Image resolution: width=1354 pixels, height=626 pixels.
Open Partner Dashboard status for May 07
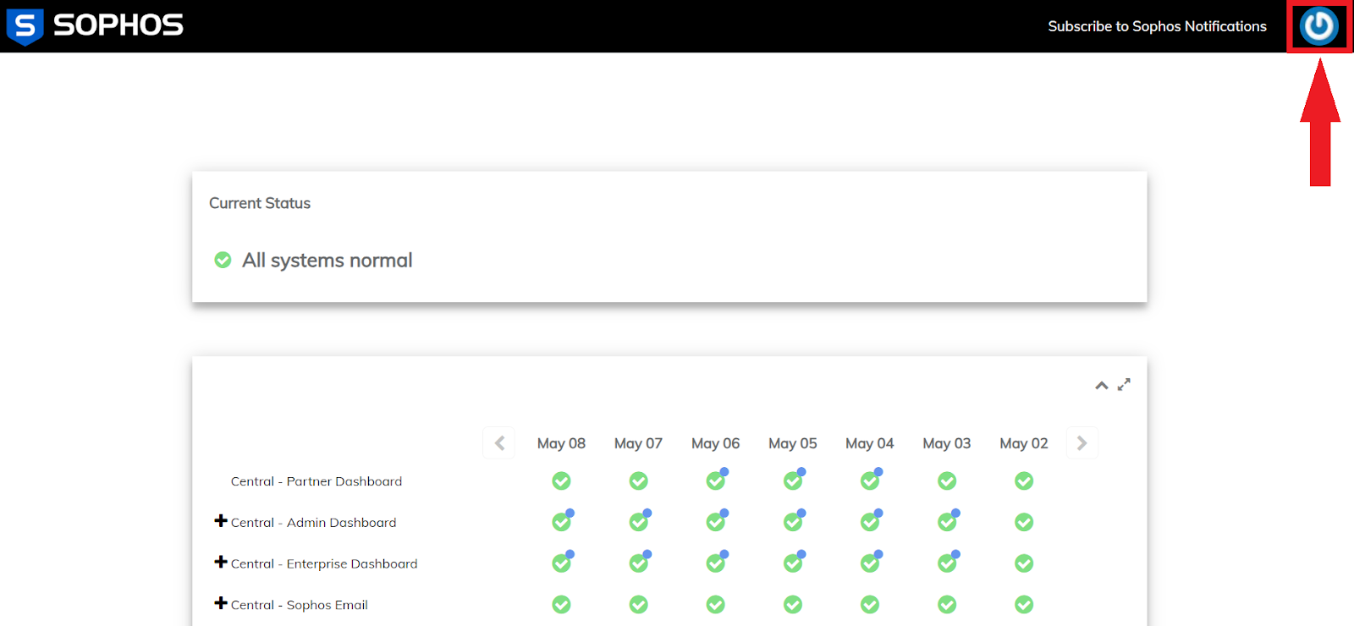[638, 481]
